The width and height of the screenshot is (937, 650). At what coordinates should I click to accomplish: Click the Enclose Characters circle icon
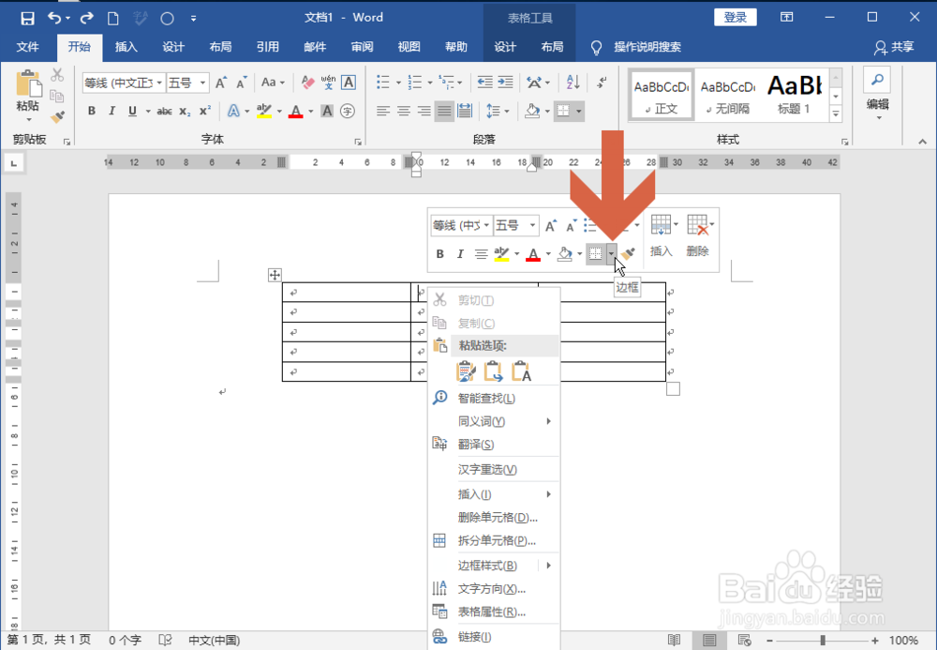pos(348,112)
